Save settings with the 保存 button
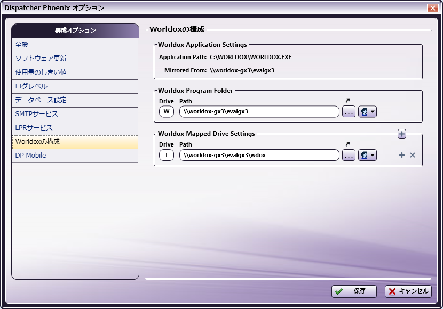Viewport: 443px width, 309px height. coord(354,291)
